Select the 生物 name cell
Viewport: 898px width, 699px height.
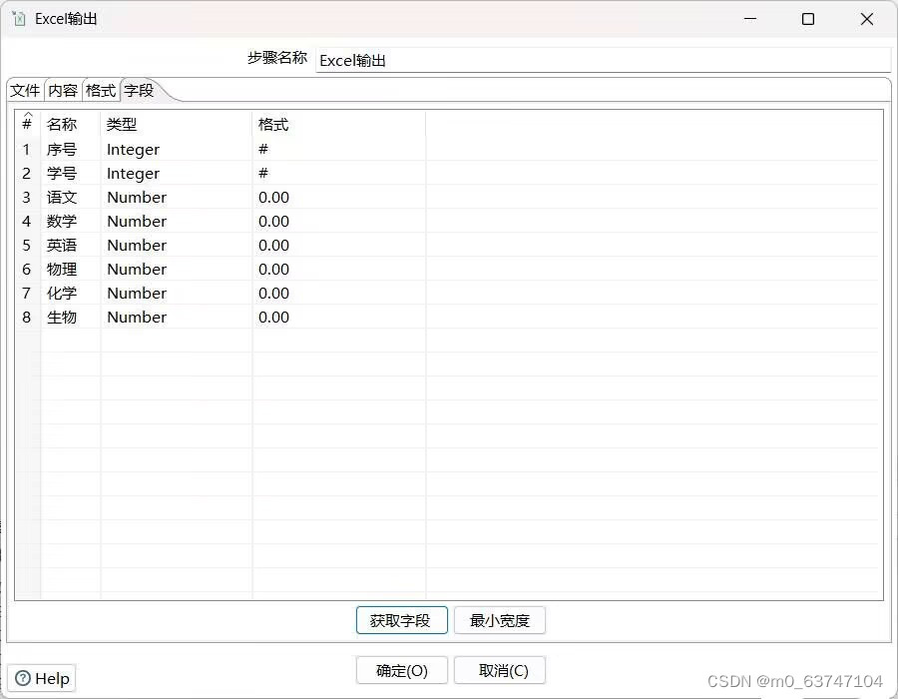(x=71, y=317)
